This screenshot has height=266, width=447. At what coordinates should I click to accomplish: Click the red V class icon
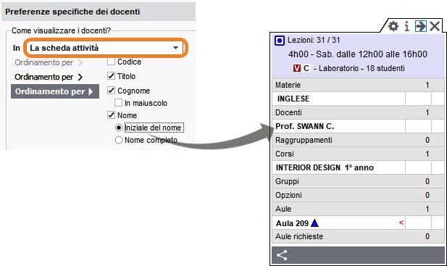point(297,68)
